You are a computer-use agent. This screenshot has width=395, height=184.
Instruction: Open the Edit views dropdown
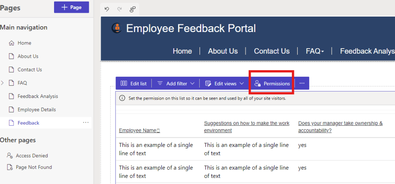(x=224, y=83)
